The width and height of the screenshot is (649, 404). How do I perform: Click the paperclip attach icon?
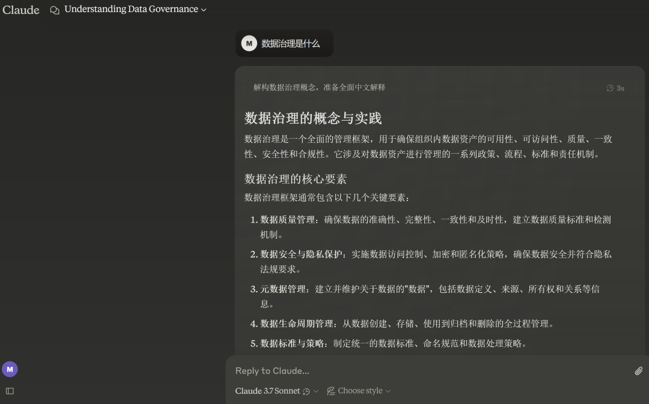[639, 371]
